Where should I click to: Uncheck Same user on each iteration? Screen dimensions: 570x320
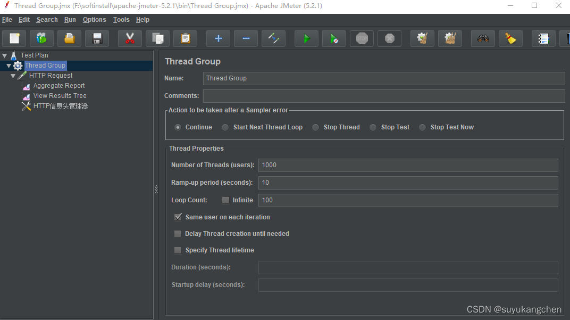point(178,217)
